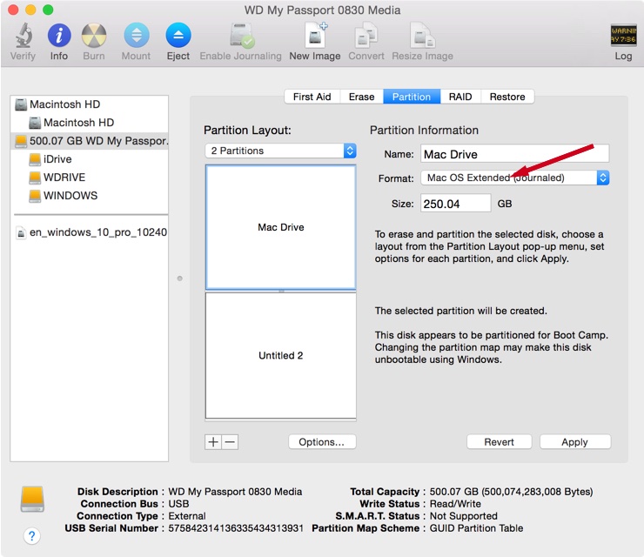Image resolution: width=644 pixels, height=557 pixels.
Task: Switch to the Erase tab
Action: click(361, 97)
